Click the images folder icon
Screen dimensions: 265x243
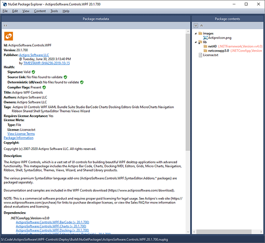click(200, 33)
